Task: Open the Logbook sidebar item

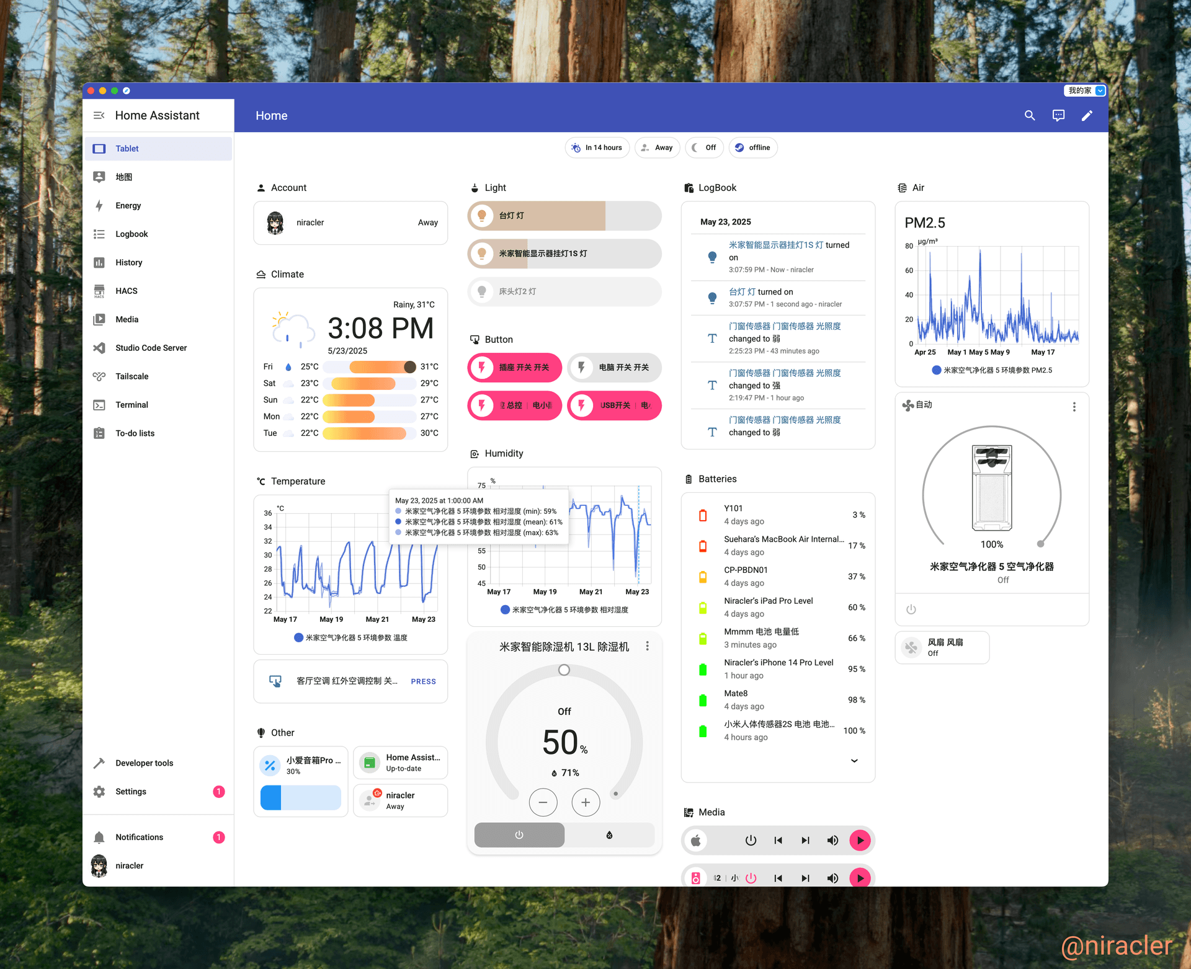Action: (132, 234)
